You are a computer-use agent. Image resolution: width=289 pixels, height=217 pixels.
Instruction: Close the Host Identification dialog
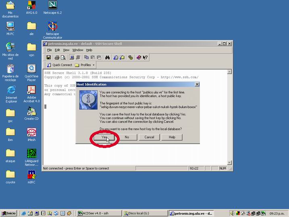pos(197,84)
